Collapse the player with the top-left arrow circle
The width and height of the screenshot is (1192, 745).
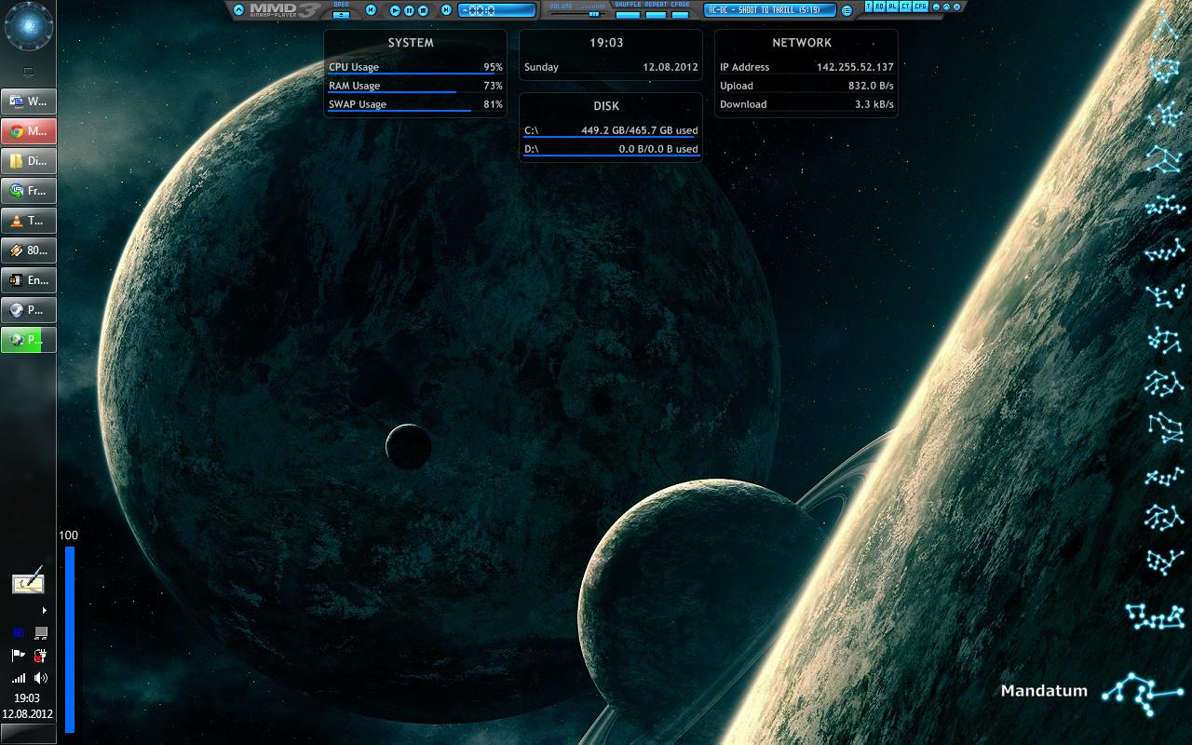pyautogui.click(x=237, y=9)
